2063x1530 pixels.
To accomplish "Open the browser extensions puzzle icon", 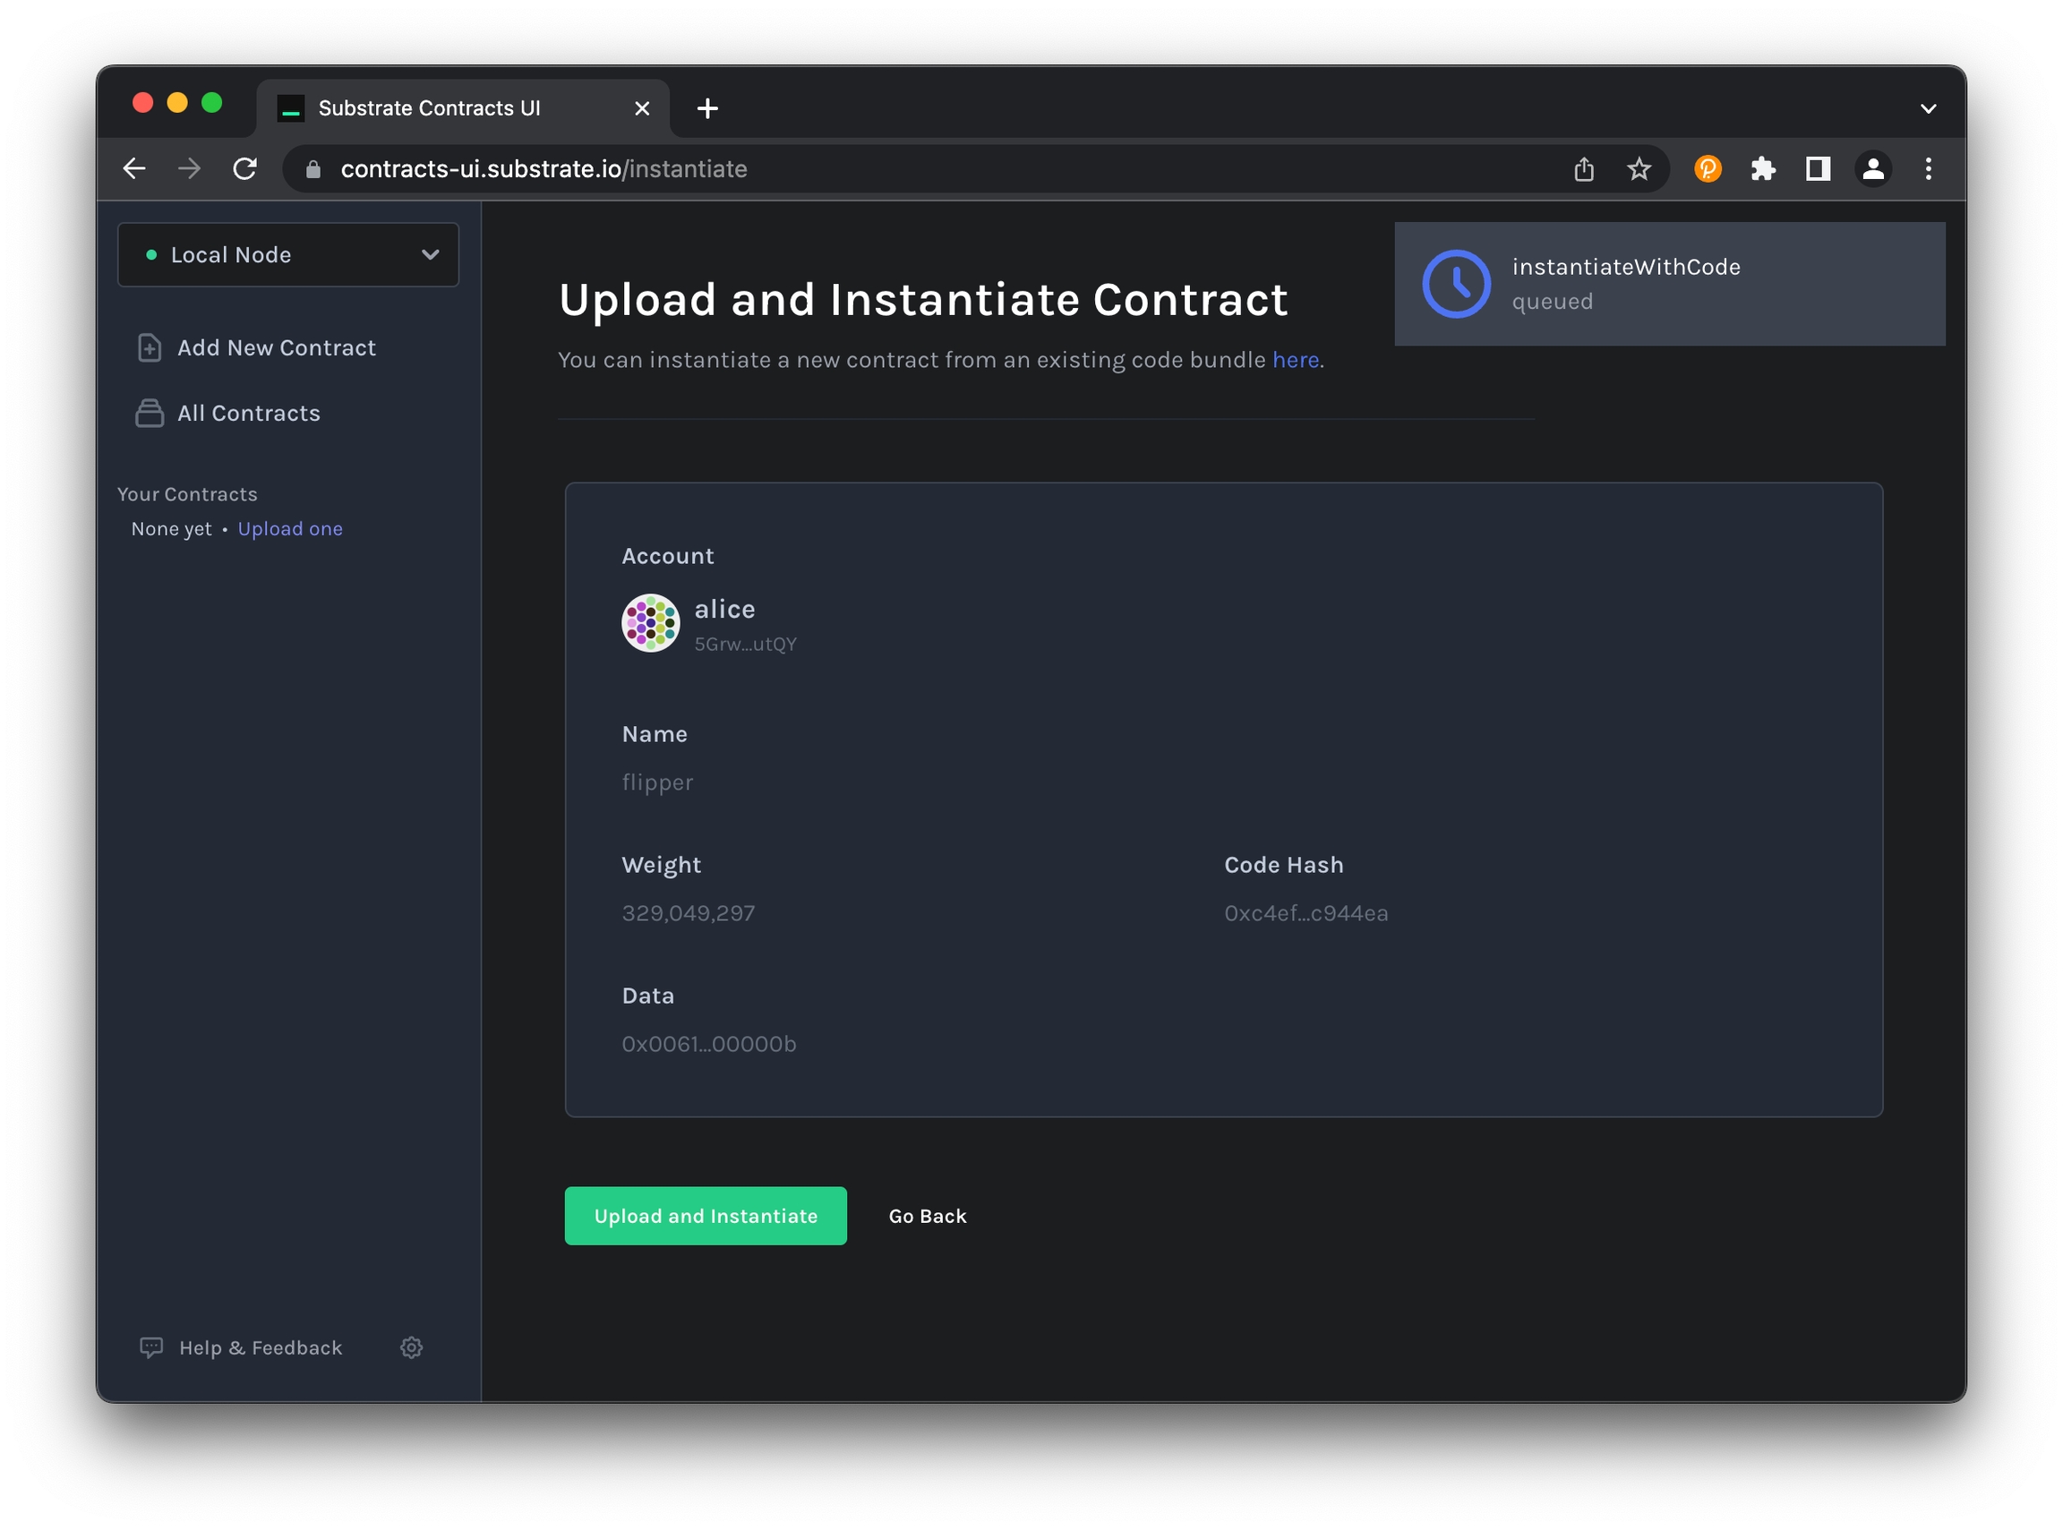I will 1762,168.
